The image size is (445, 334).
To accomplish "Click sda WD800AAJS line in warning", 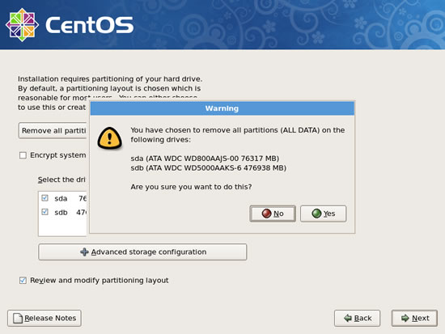I will 205,159.
